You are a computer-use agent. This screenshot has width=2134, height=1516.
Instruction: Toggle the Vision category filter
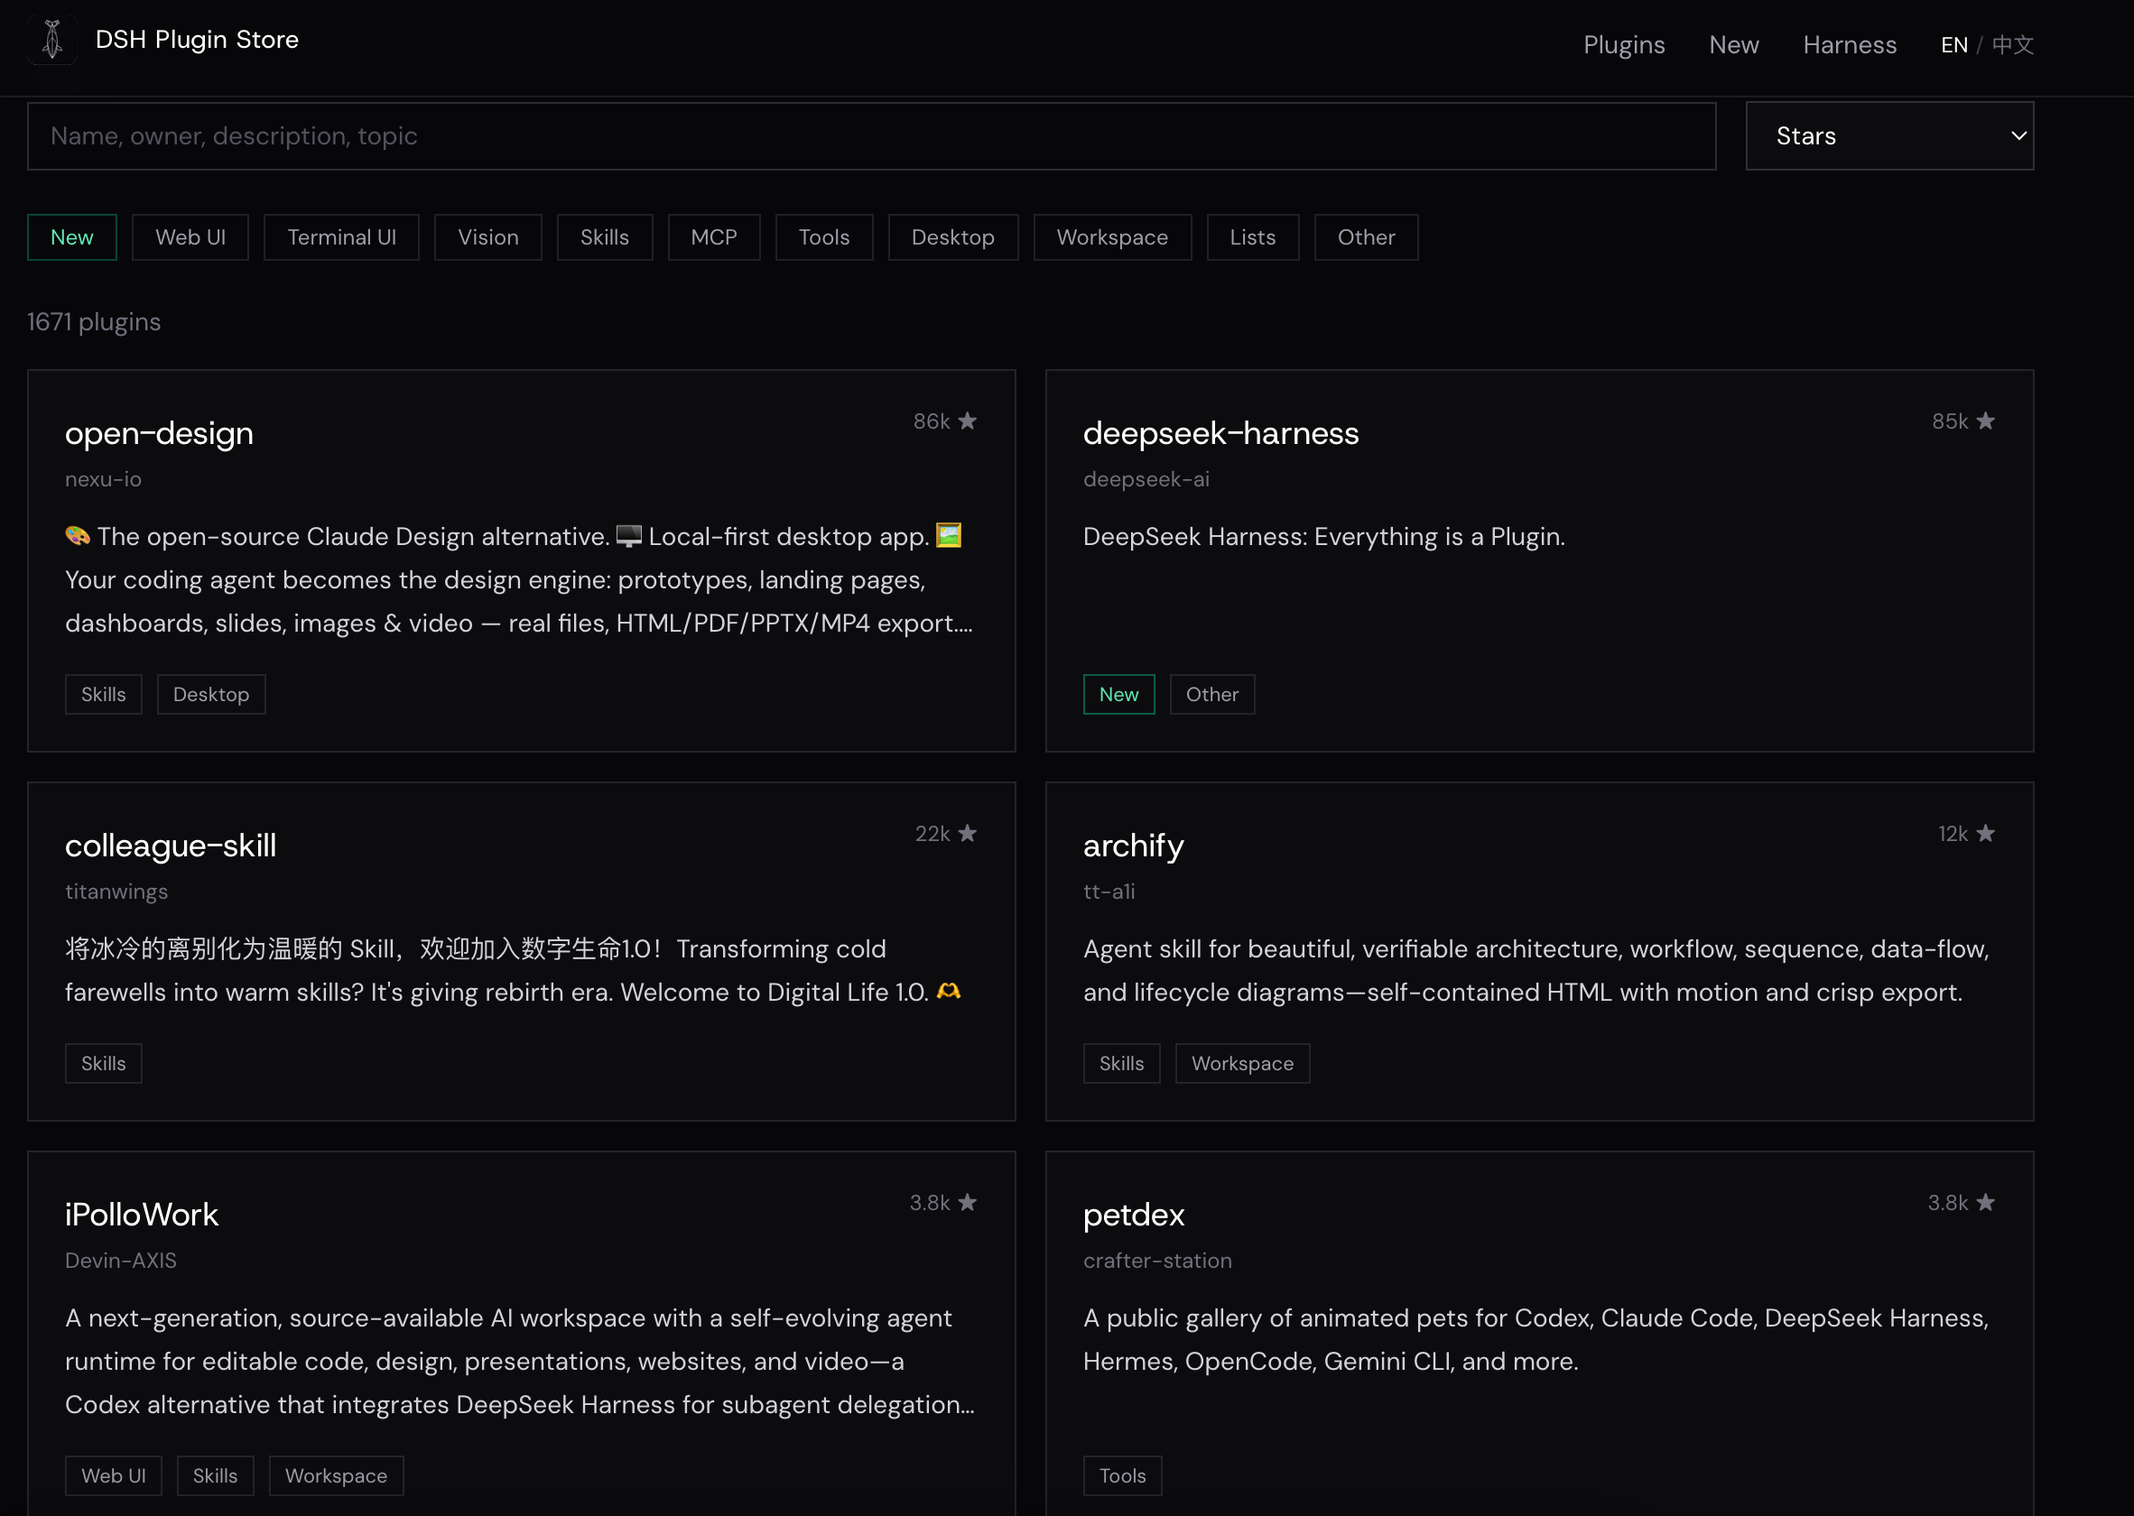(x=487, y=237)
